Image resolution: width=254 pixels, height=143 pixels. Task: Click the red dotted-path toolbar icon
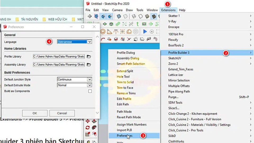[x=103, y=39]
